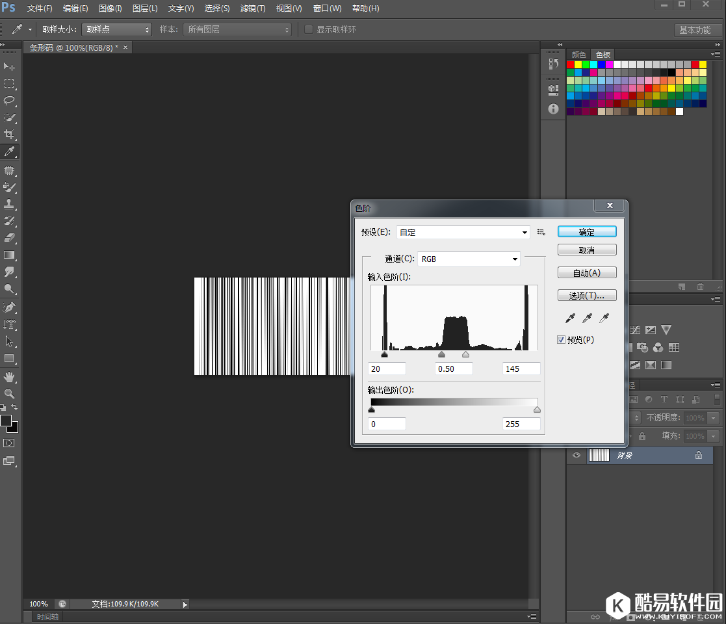
Task: Click the 确定 button in Levels dialog
Action: pyautogui.click(x=586, y=232)
